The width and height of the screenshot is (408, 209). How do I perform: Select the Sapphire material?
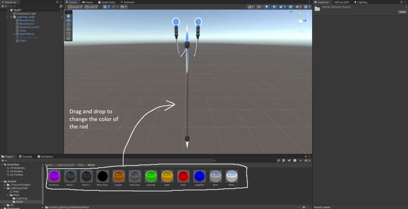tap(199, 178)
